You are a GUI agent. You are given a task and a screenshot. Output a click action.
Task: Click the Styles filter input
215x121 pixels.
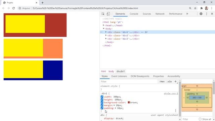click(x=129, y=81)
